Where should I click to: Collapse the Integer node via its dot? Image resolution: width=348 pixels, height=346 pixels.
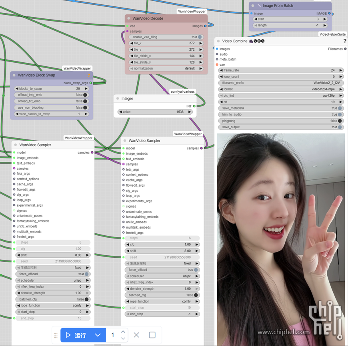tap(118, 98)
